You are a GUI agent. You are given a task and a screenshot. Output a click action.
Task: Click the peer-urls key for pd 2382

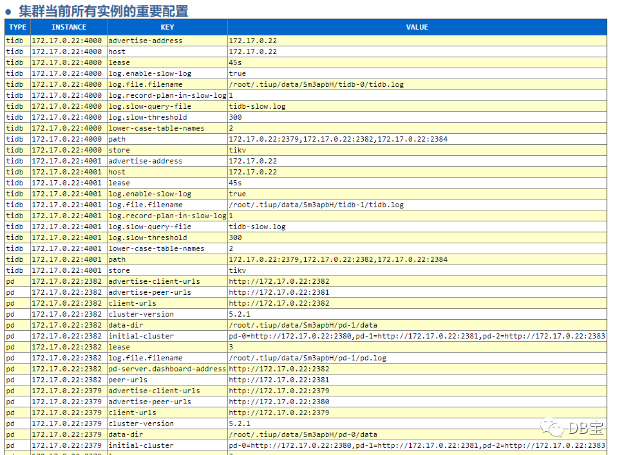tap(128, 380)
